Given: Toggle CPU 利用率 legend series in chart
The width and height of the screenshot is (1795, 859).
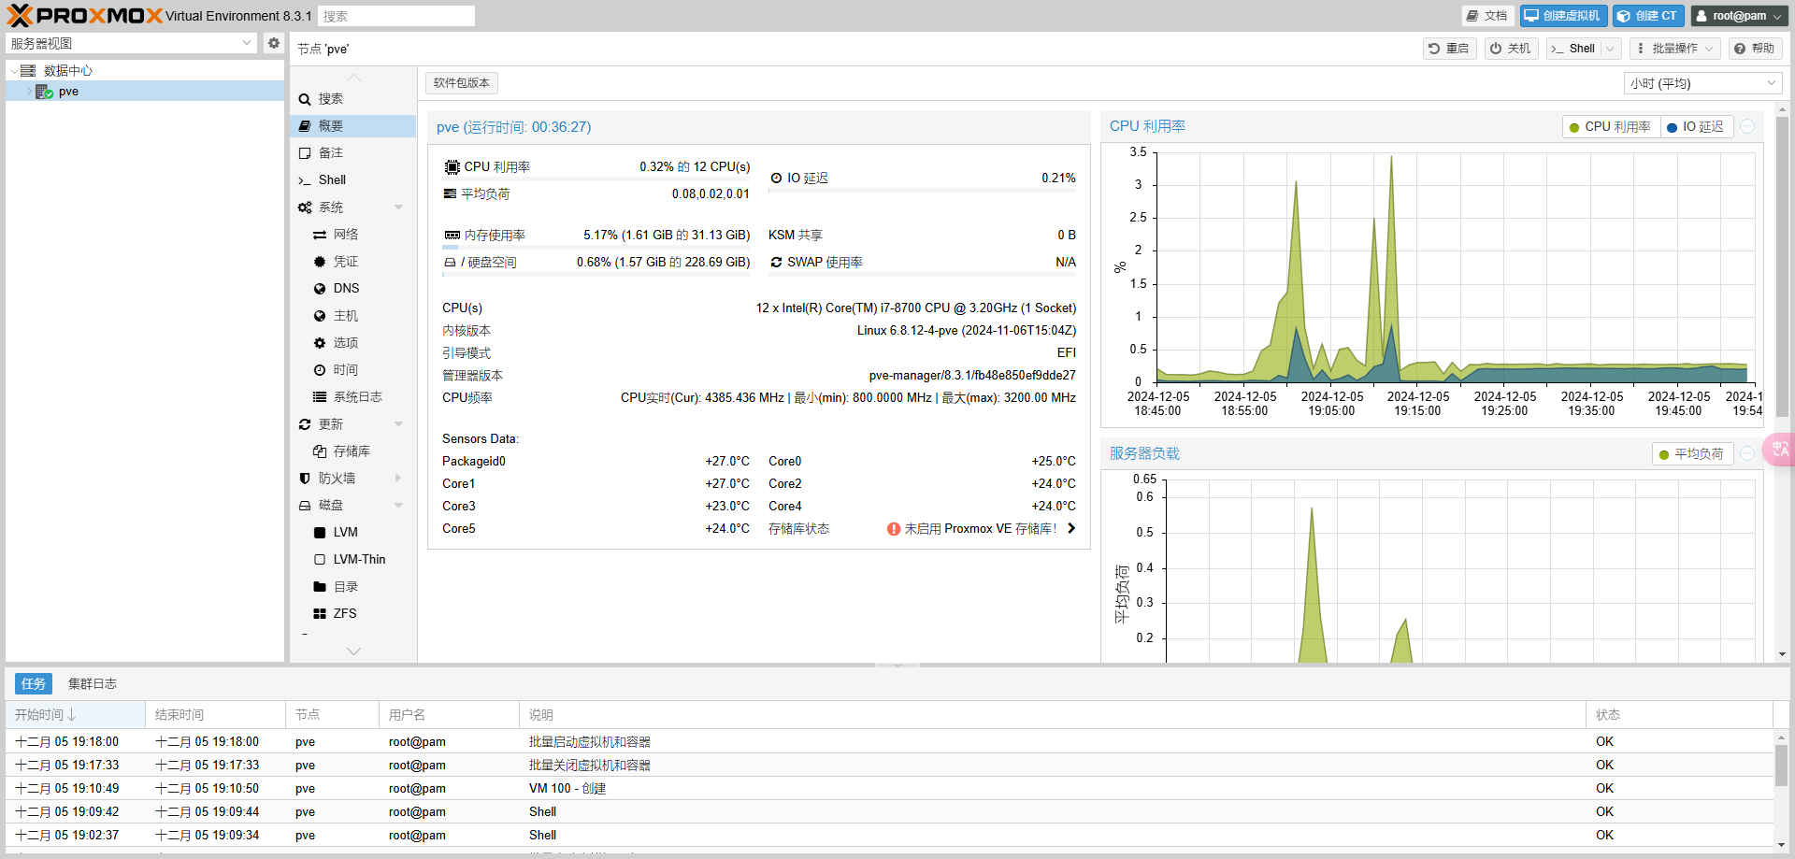Looking at the screenshot, I should tap(1610, 127).
